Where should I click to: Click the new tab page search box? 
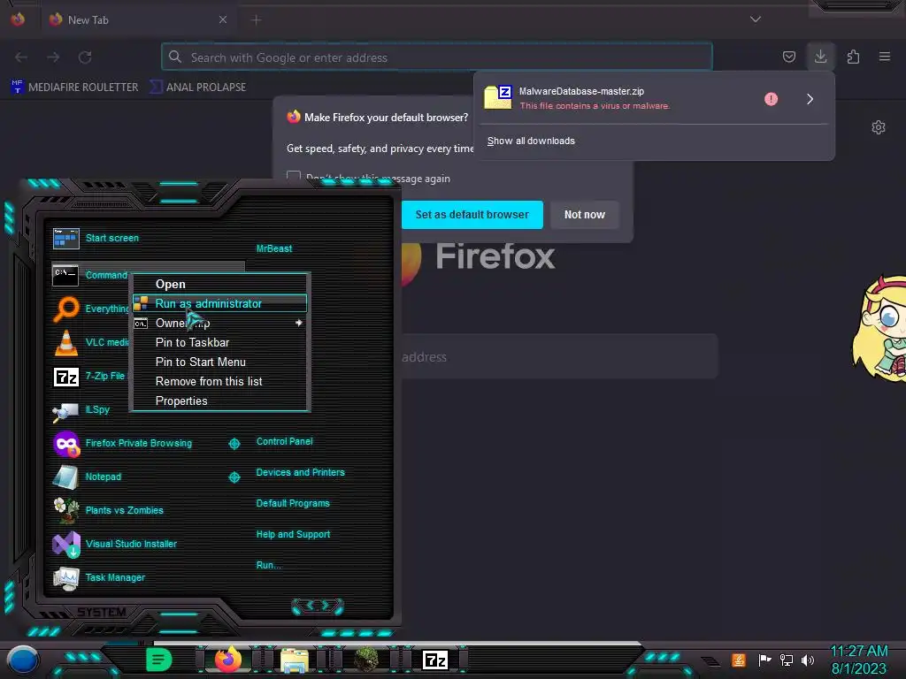(557, 357)
